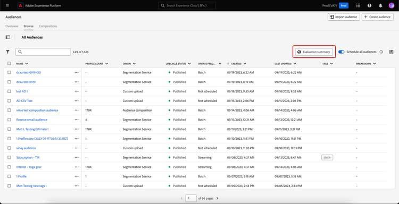Go to next page arrow
Image resolution: width=399 pixels, height=204 pixels.
217,198
